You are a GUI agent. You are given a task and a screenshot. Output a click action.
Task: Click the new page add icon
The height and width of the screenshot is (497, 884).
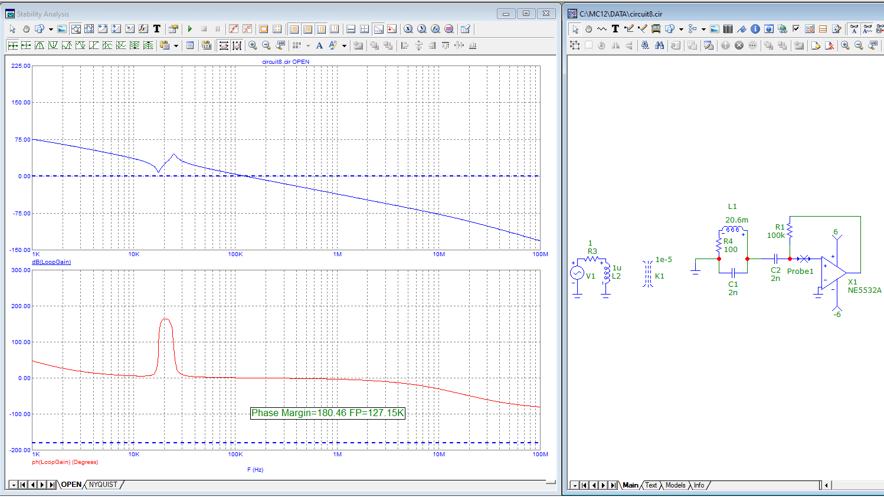click(816, 45)
